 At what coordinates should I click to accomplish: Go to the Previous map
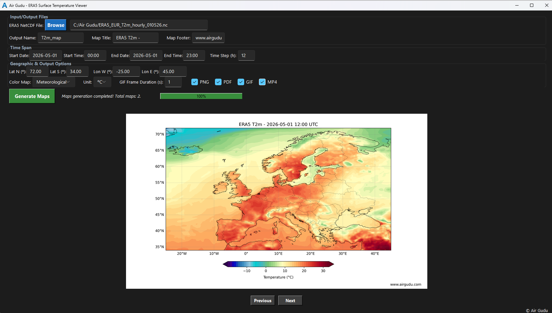pos(263,301)
